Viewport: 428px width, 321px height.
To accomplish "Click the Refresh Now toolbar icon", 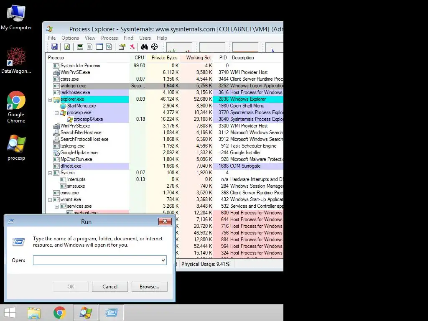I will (67, 47).
